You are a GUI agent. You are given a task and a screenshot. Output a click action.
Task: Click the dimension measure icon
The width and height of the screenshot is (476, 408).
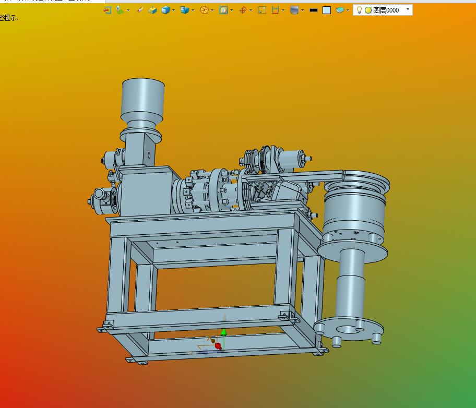coord(276,10)
